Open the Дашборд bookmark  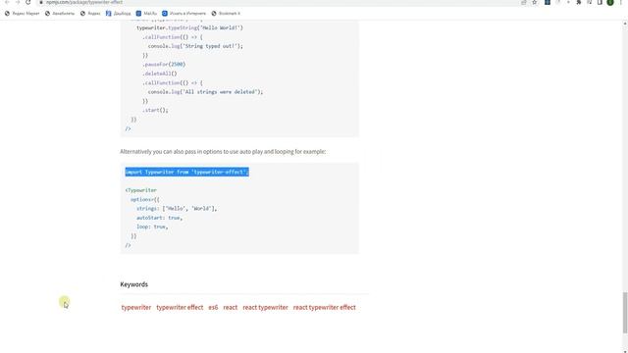pos(119,13)
